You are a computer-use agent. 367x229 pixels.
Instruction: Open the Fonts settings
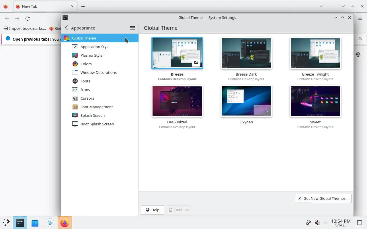point(100,81)
